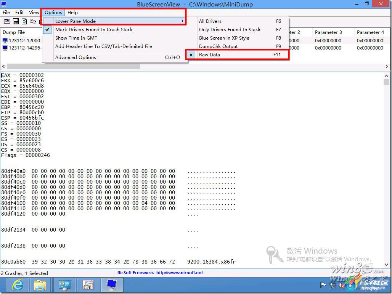Click the upper pane scroll left arrow
The image size is (392, 294).
coord(3,66)
